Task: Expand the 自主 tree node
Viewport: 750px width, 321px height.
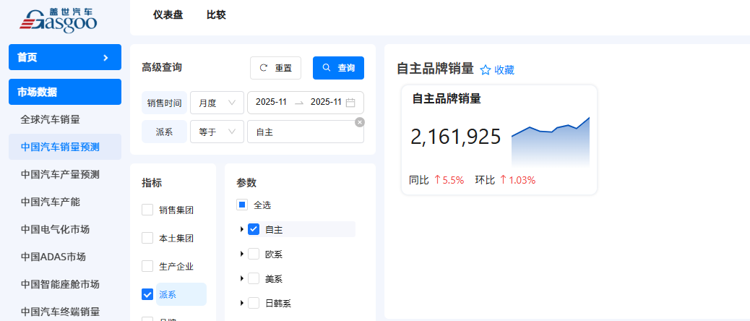Action: click(242, 229)
